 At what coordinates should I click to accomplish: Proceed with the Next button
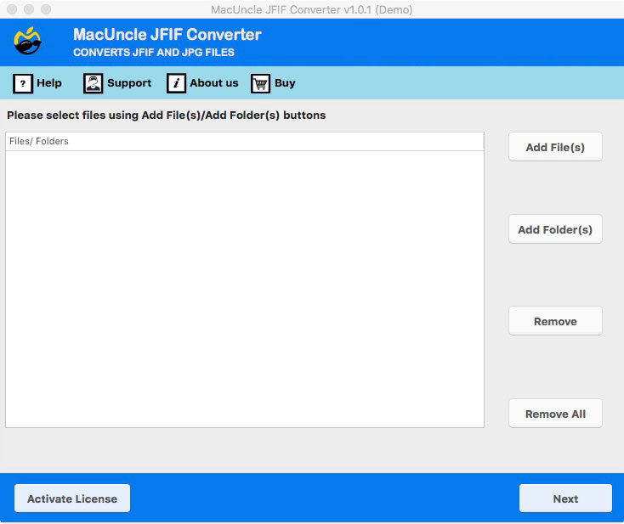pyautogui.click(x=565, y=499)
